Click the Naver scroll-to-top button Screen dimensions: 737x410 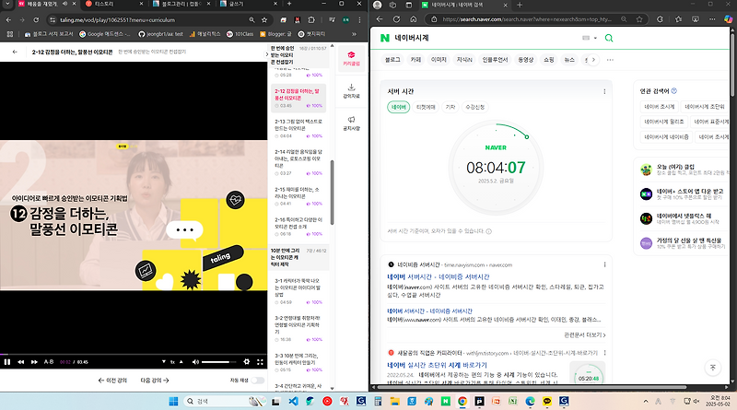pos(712,368)
